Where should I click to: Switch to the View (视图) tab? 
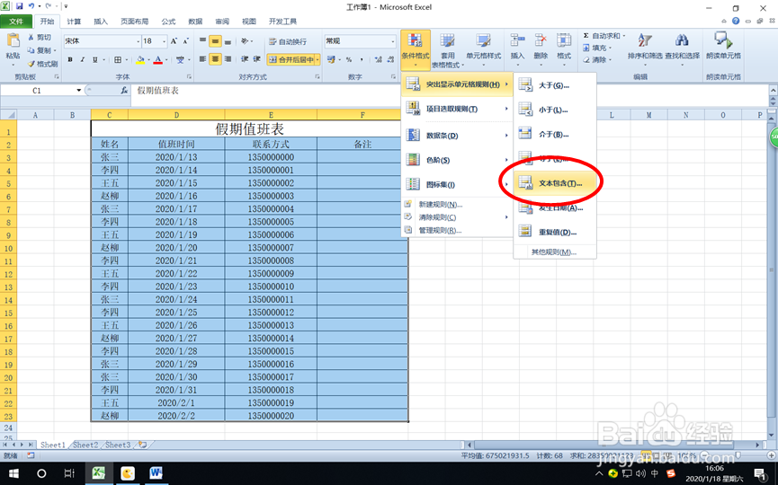point(248,22)
